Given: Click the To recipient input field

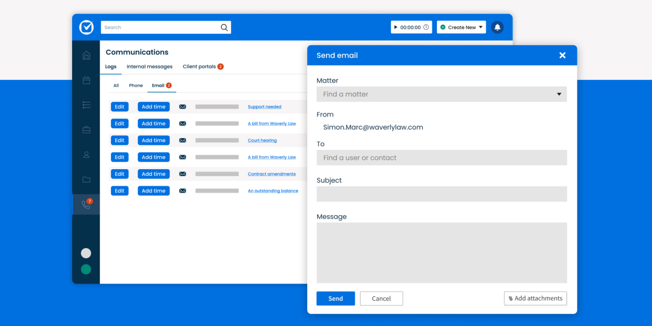Looking at the screenshot, I should tap(442, 157).
